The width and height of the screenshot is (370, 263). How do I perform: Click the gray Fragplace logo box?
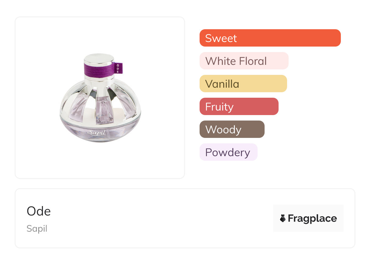click(308, 210)
